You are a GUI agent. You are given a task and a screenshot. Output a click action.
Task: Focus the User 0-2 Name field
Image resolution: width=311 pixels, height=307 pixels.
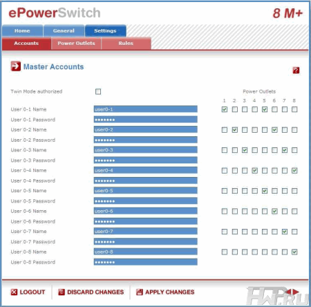pyautogui.click(x=146, y=129)
